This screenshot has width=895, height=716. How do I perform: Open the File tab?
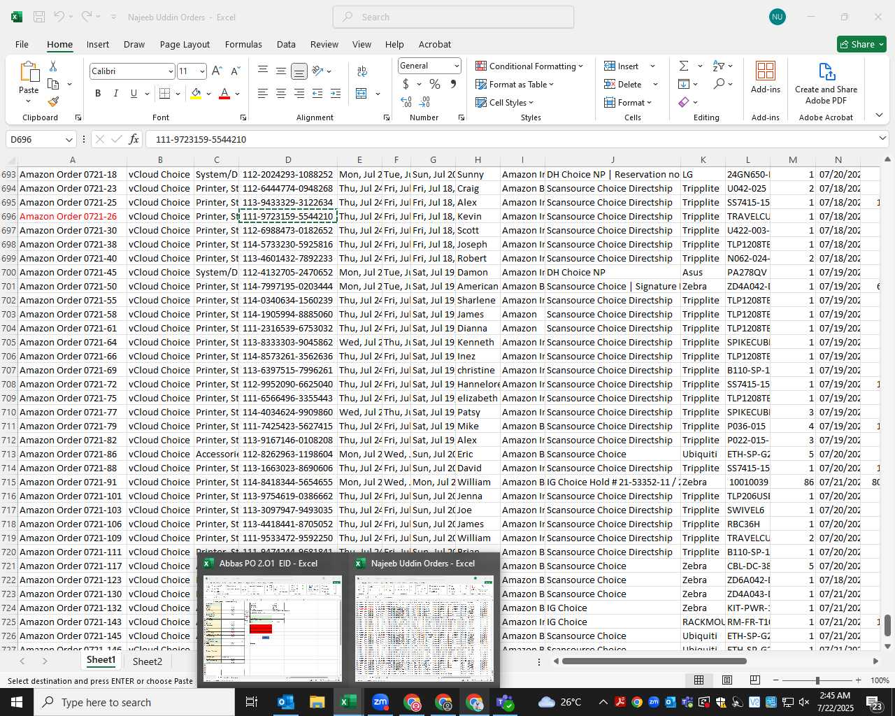click(x=22, y=44)
